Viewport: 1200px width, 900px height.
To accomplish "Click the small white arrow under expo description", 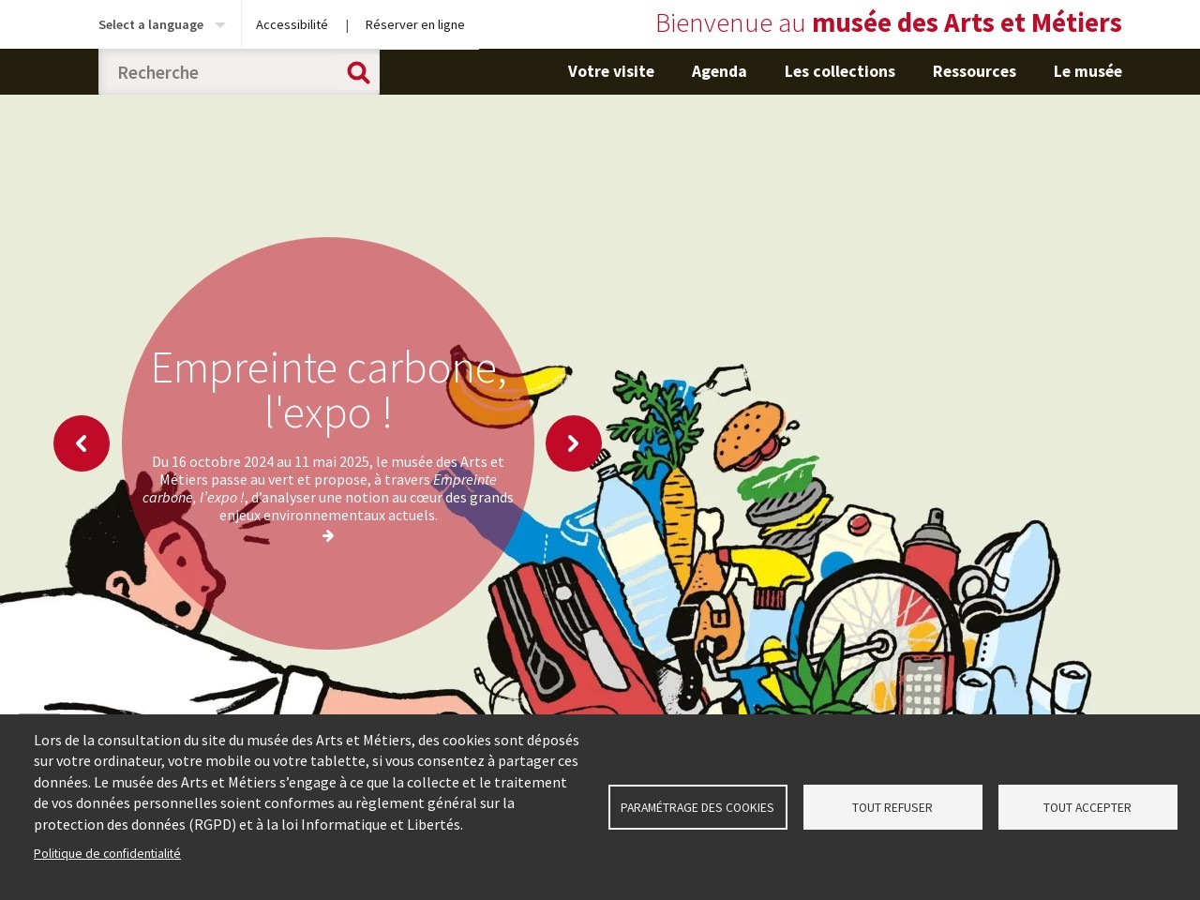I will tap(328, 536).
